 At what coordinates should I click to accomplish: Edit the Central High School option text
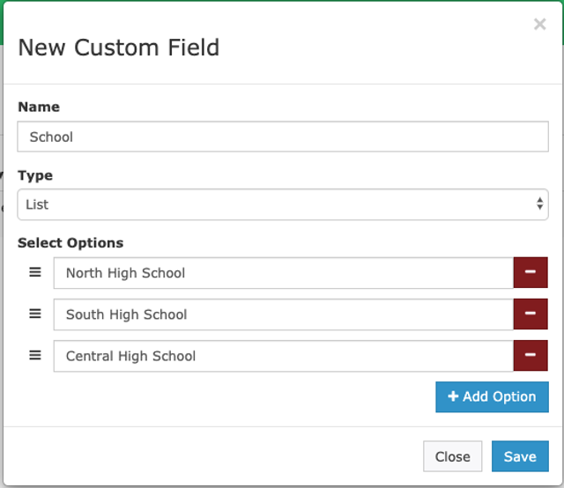282,356
